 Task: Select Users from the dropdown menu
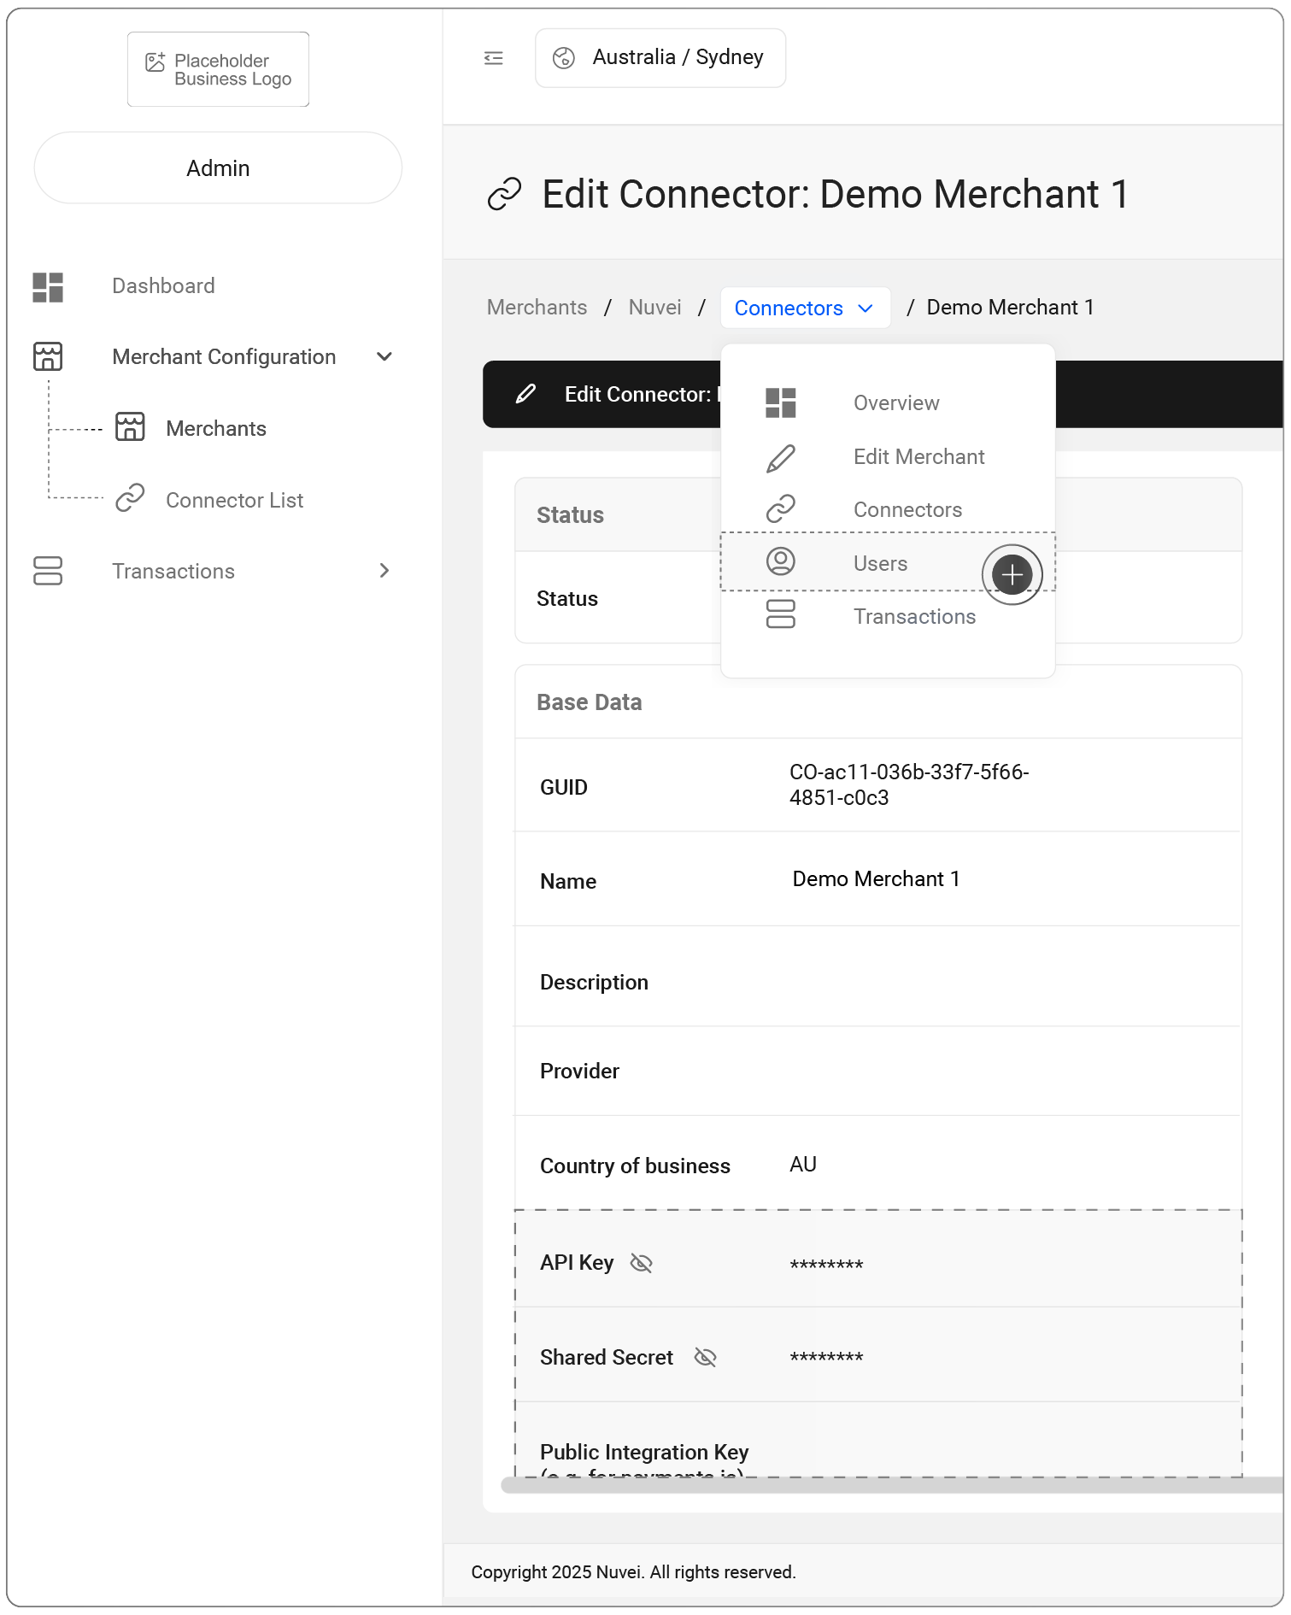coord(880,564)
